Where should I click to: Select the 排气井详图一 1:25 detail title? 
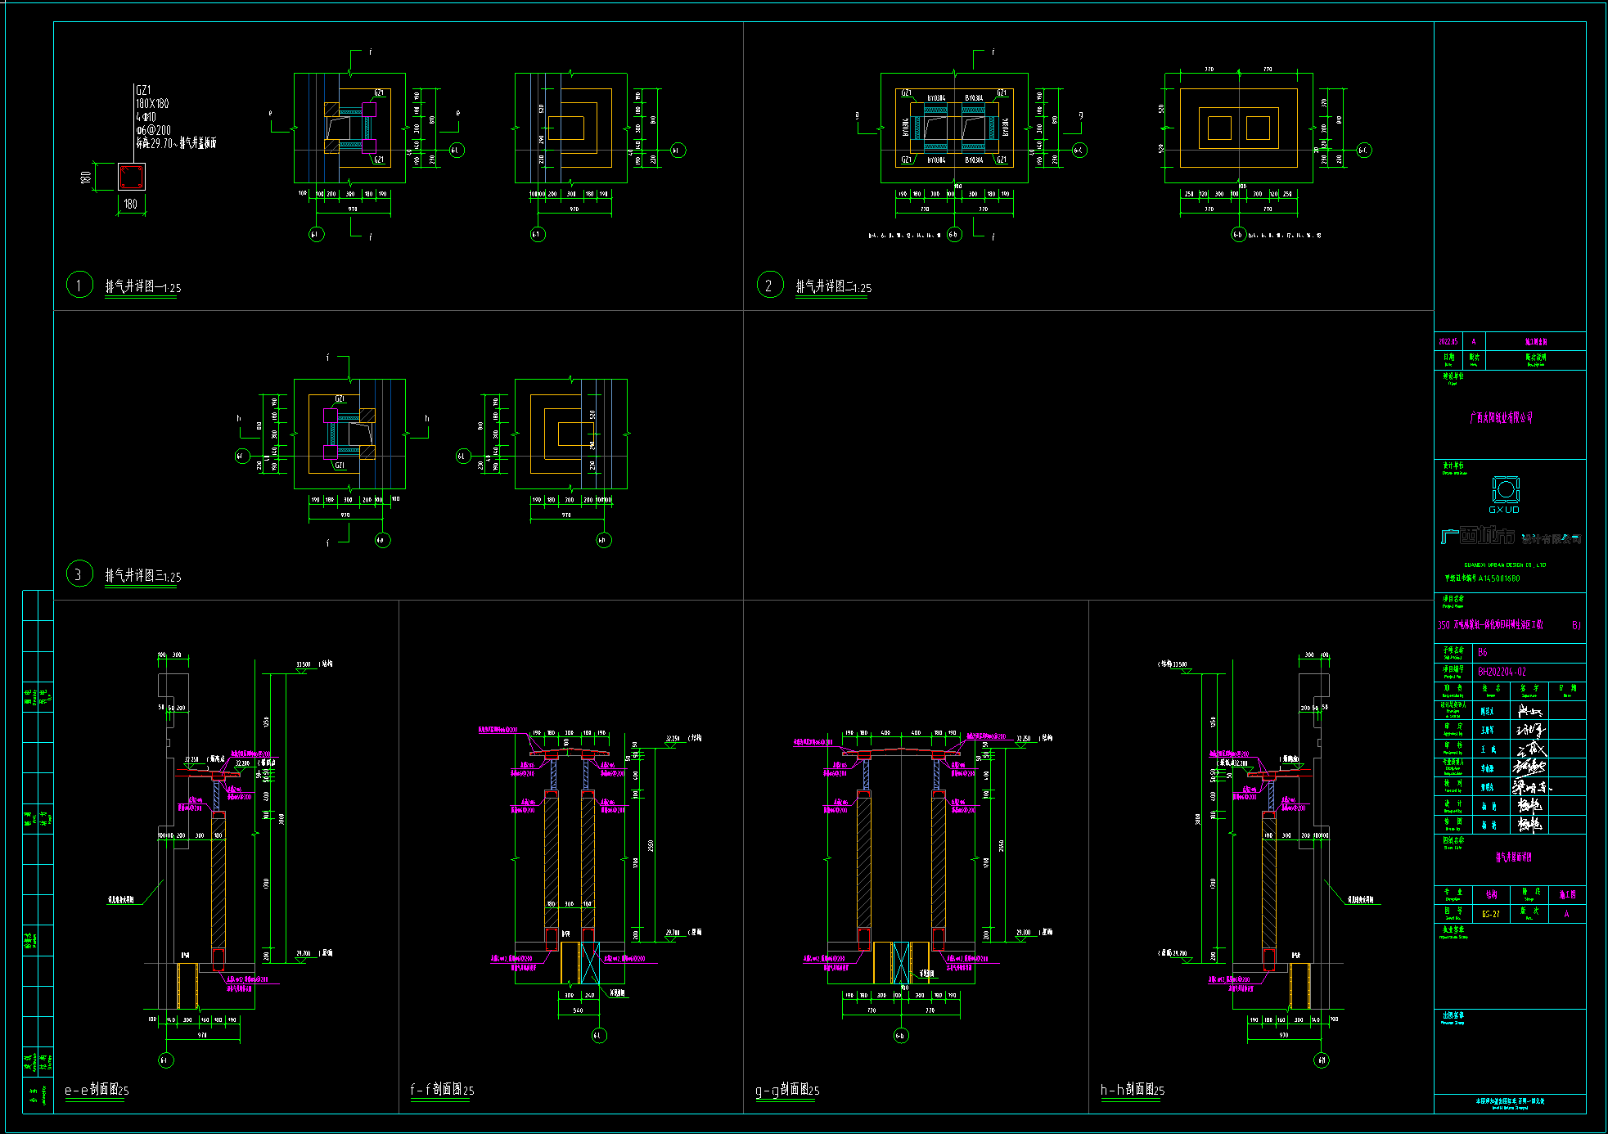[x=143, y=286]
